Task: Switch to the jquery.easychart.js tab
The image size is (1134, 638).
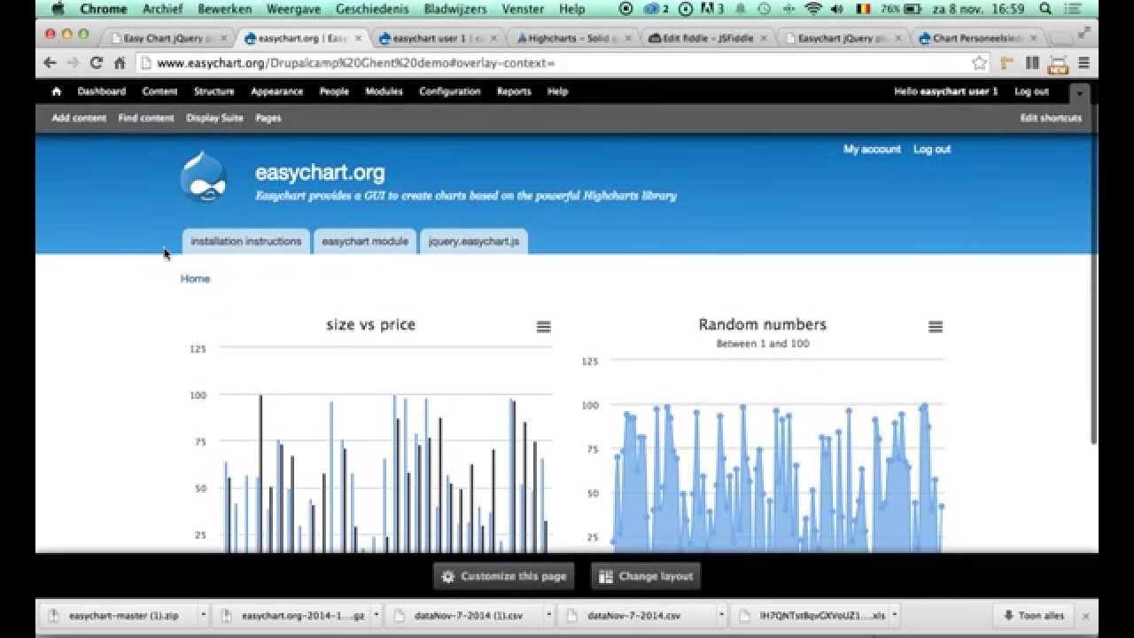Action: tap(474, 241)
